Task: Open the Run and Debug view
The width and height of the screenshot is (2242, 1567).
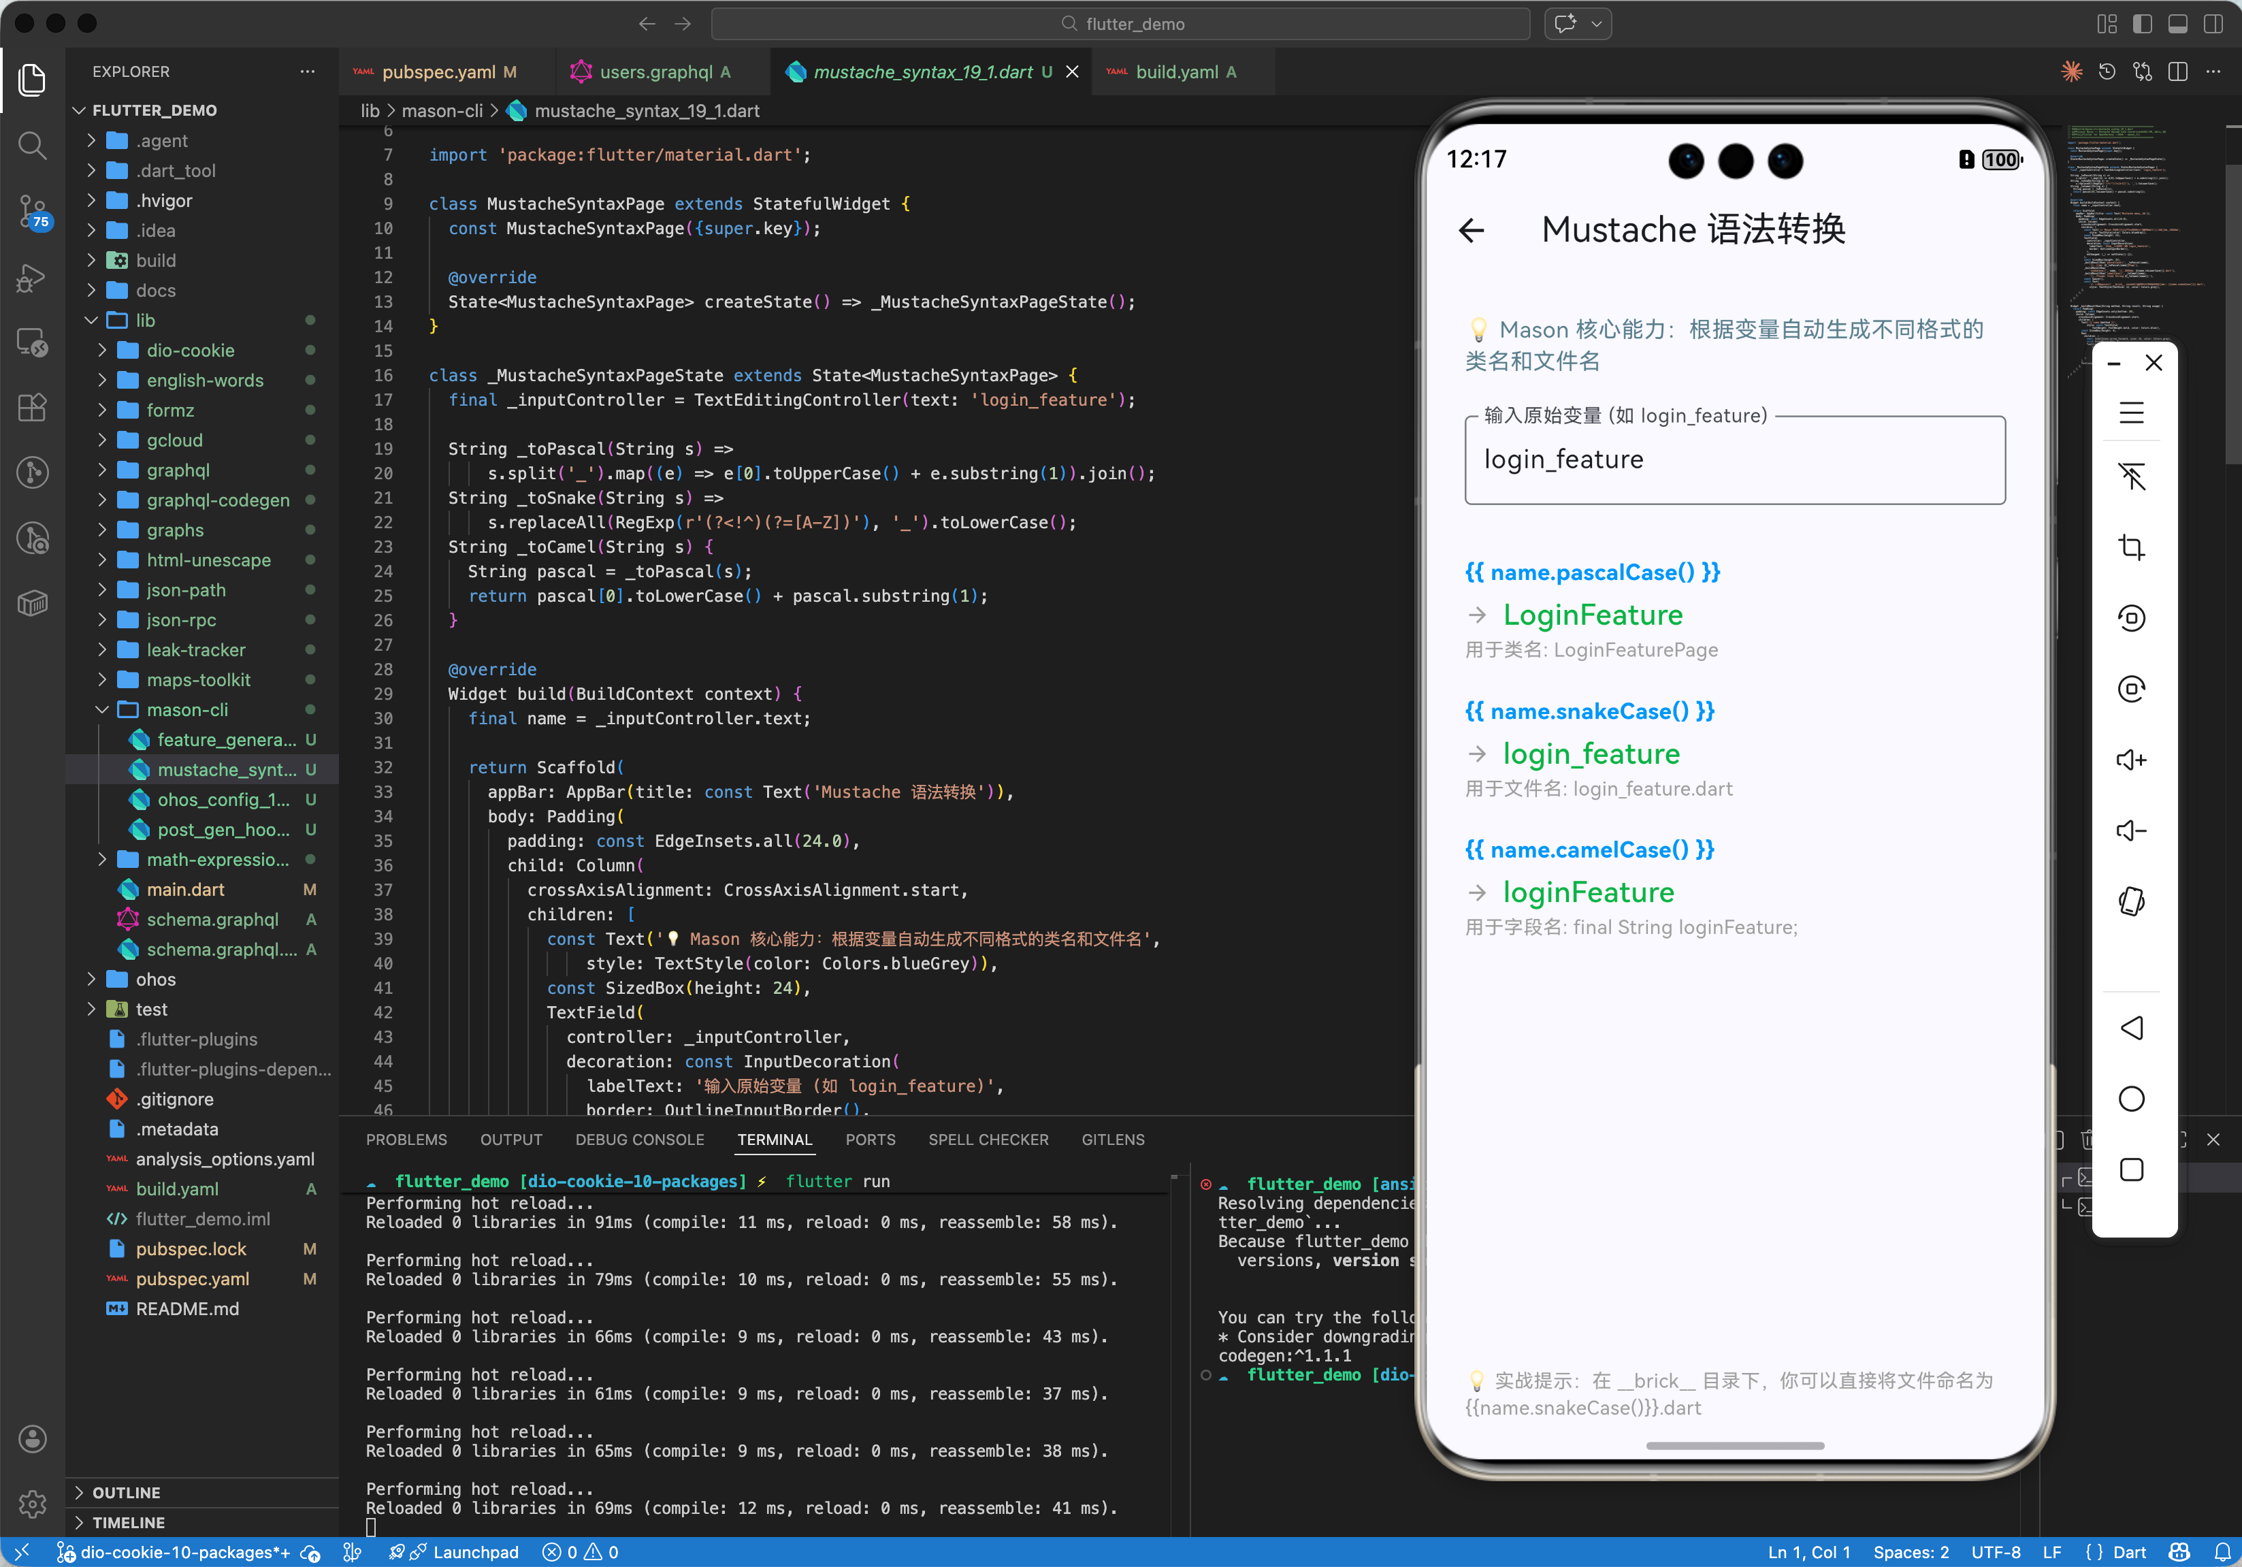Action: point(32,277)
